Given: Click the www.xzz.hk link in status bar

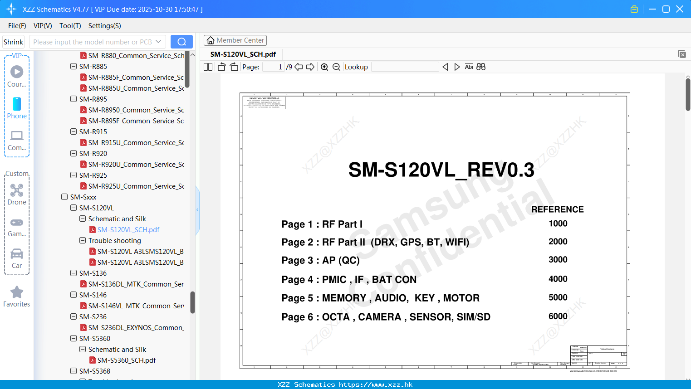Looking at the screenshot, I should (x=376, y=384).
